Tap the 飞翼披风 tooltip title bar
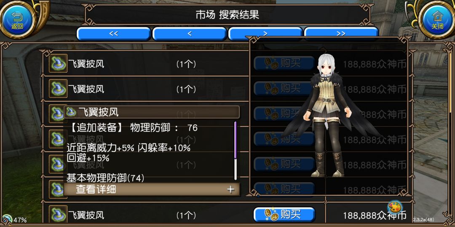The image size is (455, 227). (x=152, y=112)
